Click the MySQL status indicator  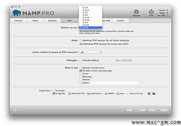(167, 13)
